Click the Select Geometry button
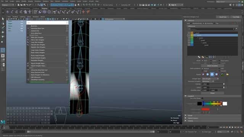The image size is (244, 137). (212, 66)
